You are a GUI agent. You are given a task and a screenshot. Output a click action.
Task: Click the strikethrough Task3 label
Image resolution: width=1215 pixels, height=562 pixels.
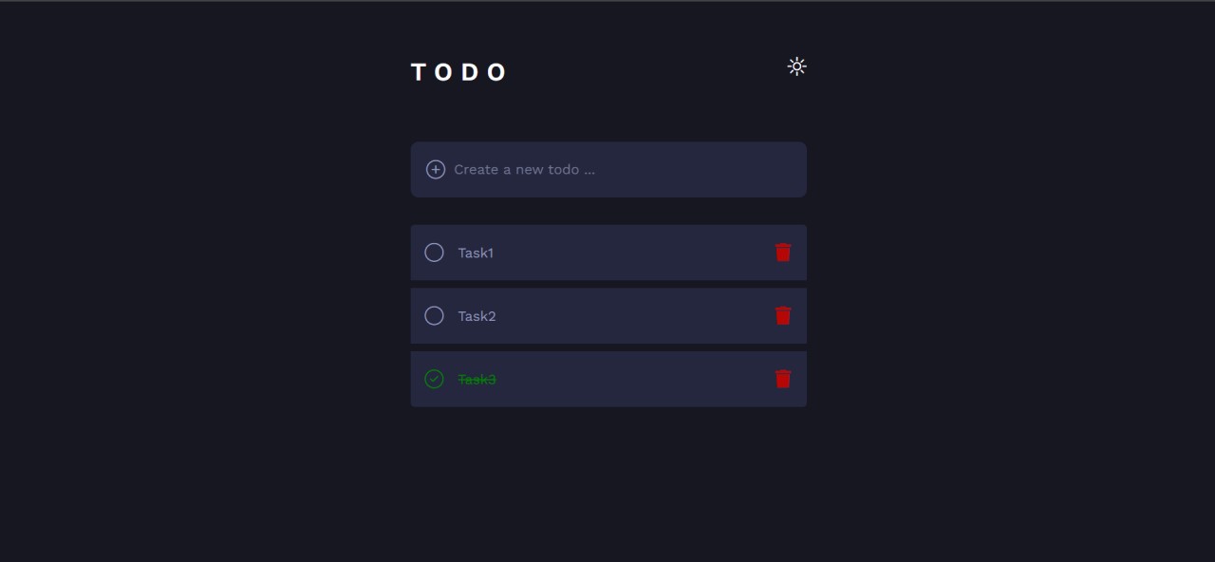pyautogui.click(x=477, y=380)
